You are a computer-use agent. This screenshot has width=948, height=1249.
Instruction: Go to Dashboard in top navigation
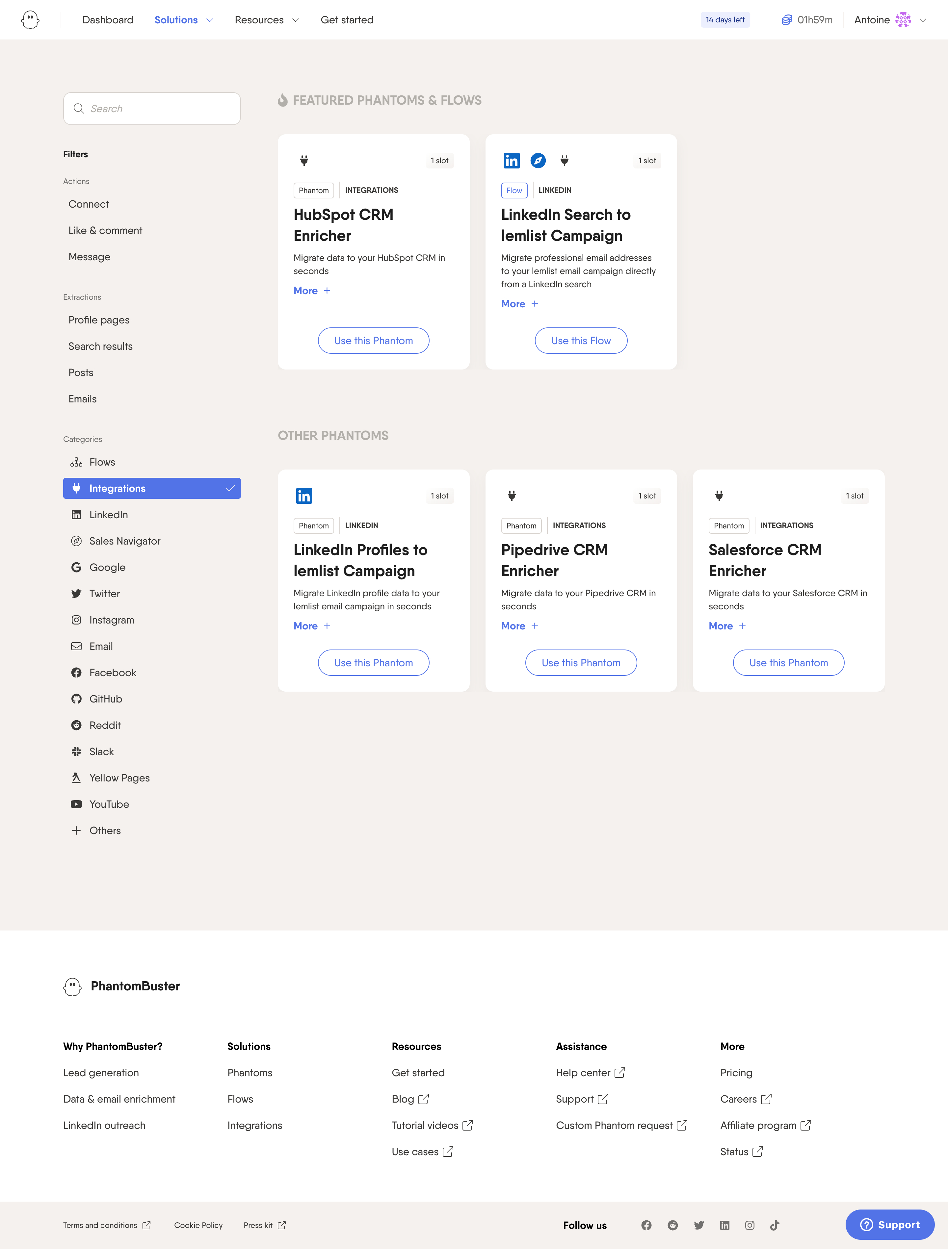point(108,20)
